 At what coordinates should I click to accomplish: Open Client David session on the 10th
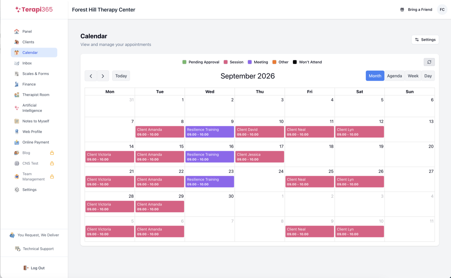(x=260, y=132)
